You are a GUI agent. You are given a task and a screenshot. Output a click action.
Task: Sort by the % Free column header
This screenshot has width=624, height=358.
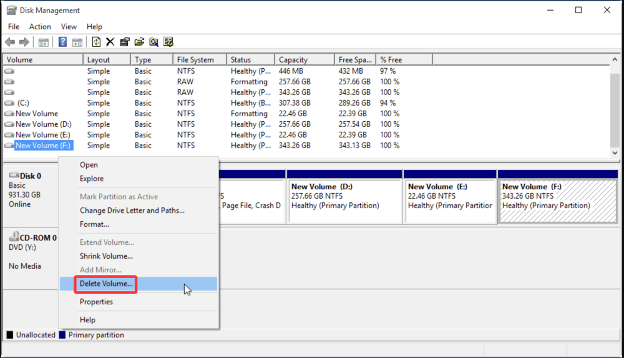(404, 60)
